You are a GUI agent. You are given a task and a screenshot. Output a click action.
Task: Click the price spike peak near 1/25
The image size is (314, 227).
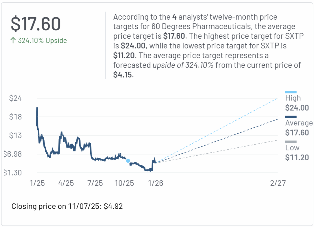point(37,108)
